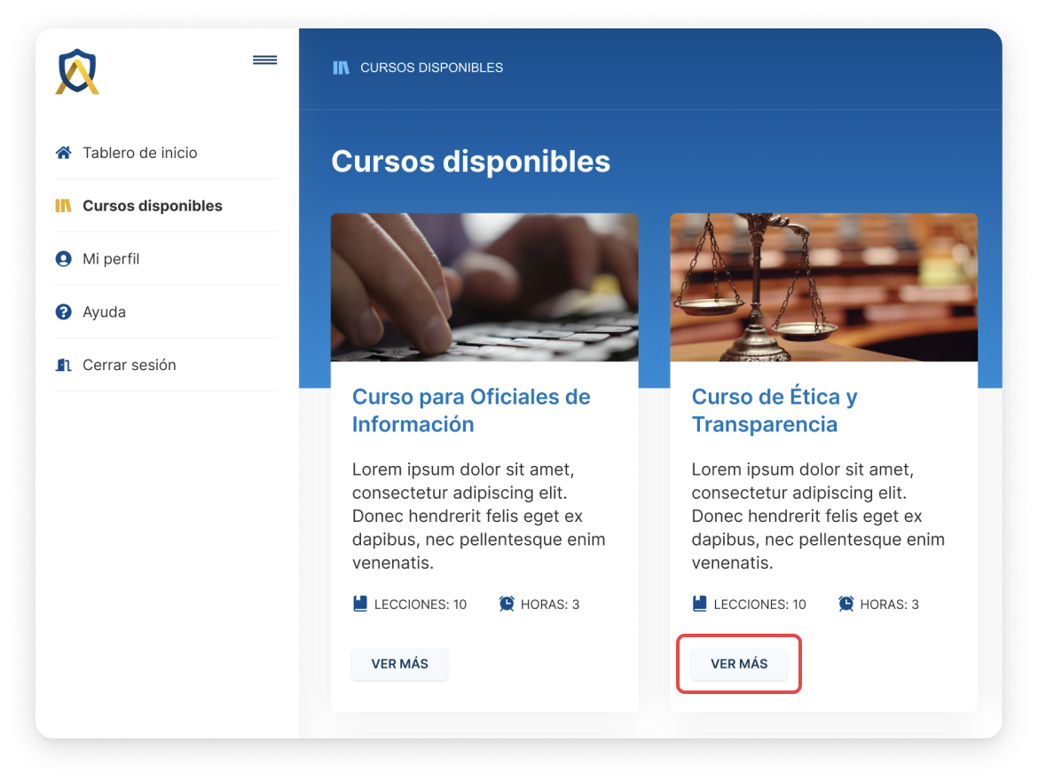
Task: Toggle the hamburger menu icon
Action: [264, 60]
